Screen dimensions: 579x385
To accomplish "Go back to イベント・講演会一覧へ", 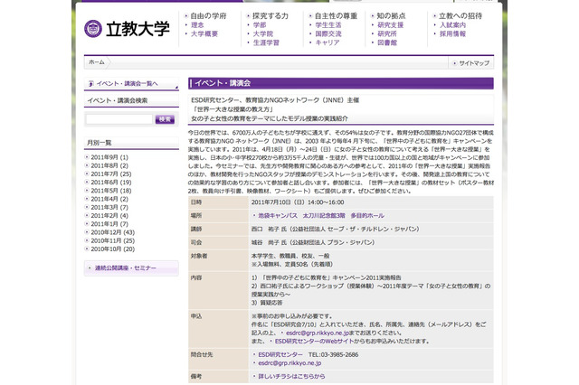I will (127, 84).
